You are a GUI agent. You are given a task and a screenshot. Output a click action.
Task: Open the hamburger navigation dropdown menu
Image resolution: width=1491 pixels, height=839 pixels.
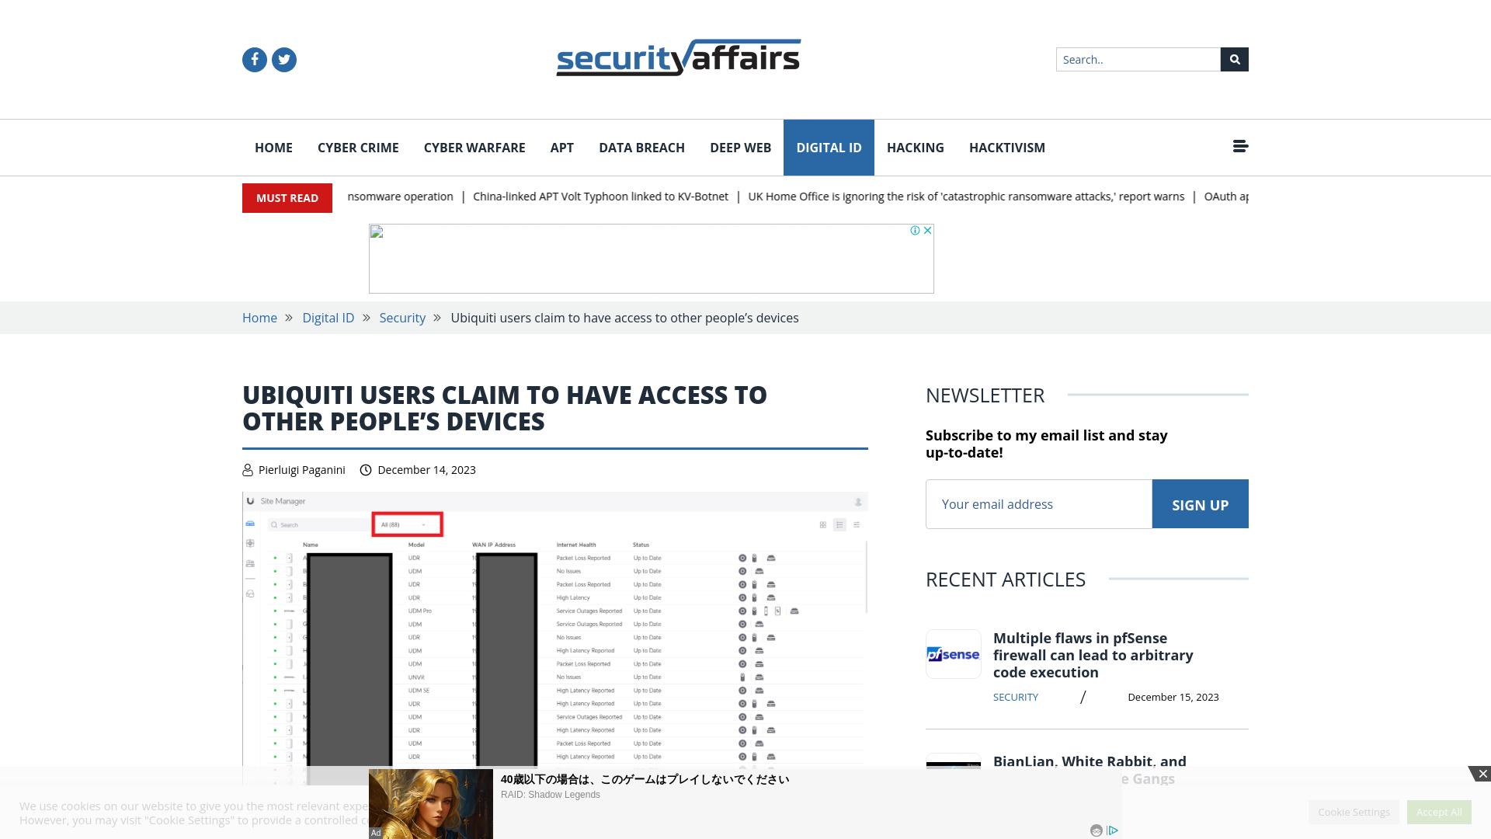(x=1240, y=147)
